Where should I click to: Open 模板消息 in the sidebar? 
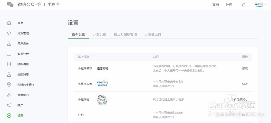(x=23, y=64)
